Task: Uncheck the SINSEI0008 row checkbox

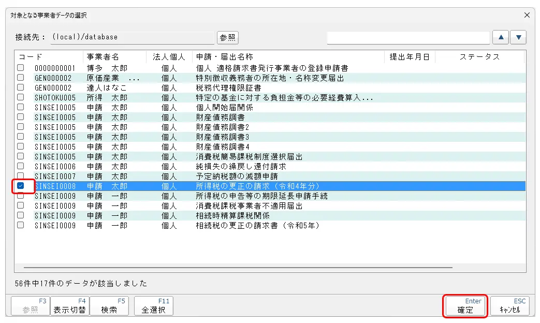Action: (x=21, y=186)
